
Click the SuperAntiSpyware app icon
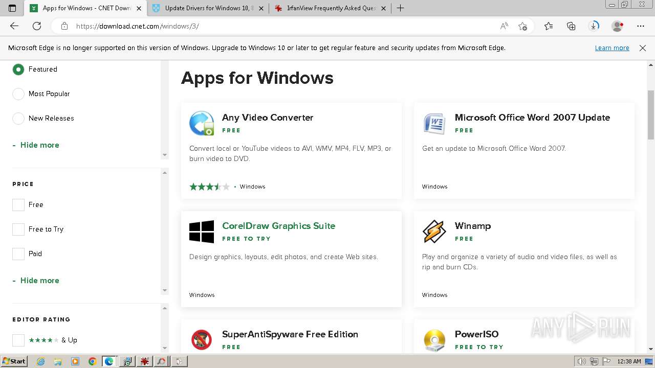coord(202,339)
